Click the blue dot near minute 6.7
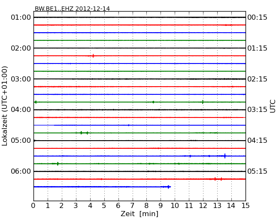Image resolution: width=279 pixels, height=223 pixels. [x=129, y=125]
